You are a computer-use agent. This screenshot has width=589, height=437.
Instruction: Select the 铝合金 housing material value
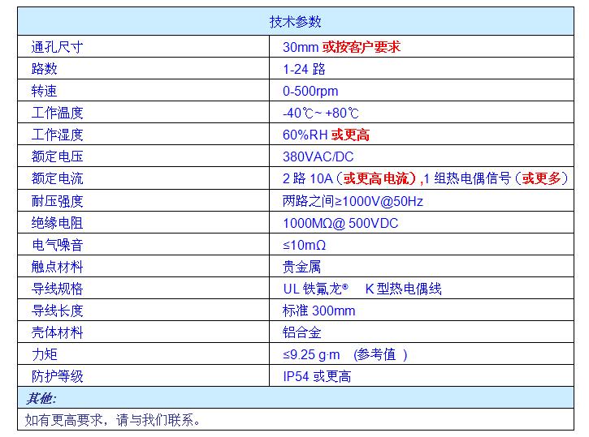point(301,332)
